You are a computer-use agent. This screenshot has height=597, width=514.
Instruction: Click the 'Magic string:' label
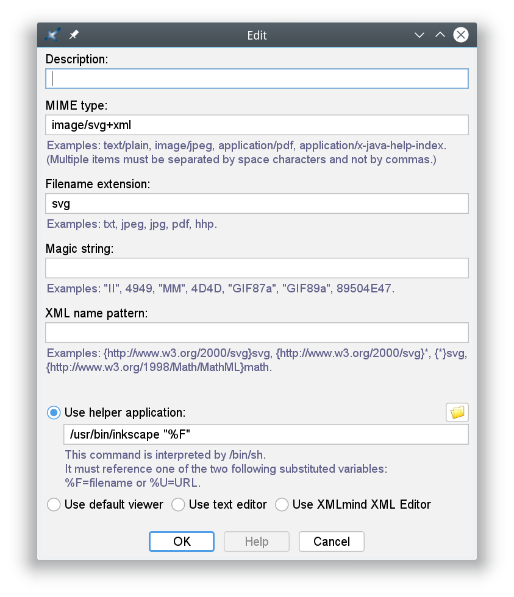[80, 249]
